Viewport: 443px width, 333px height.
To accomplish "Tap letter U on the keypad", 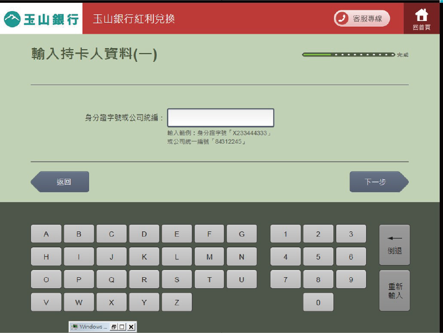I will (x=242, y=279).
